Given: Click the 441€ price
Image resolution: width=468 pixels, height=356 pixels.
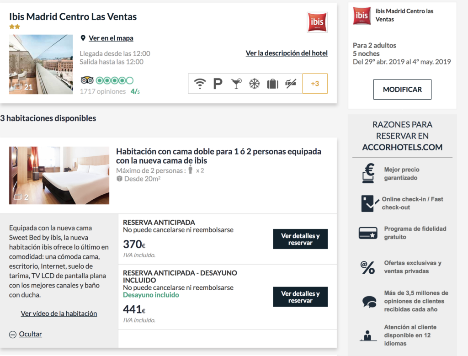Looking at the screenshot, I should [134, 309].
